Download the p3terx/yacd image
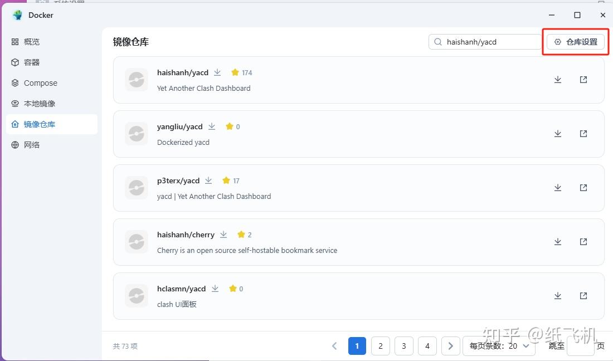The height and width of the screenshot is (361, 613). [557, 187]
